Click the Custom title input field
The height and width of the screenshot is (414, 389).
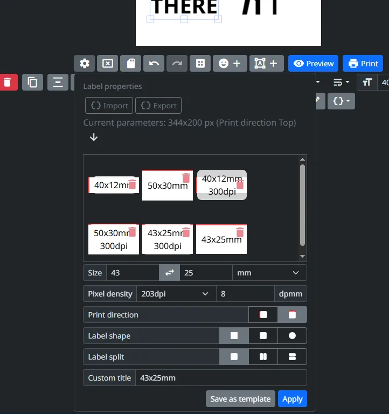coord(221,378)
